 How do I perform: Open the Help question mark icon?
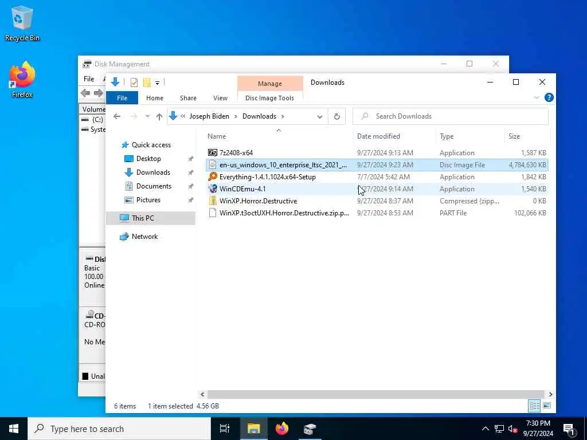pyautogui.click(x=549, y=97)
